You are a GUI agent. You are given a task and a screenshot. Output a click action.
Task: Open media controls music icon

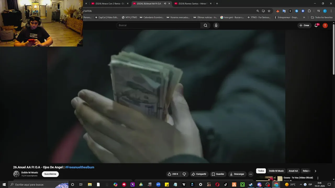(319, 11)
